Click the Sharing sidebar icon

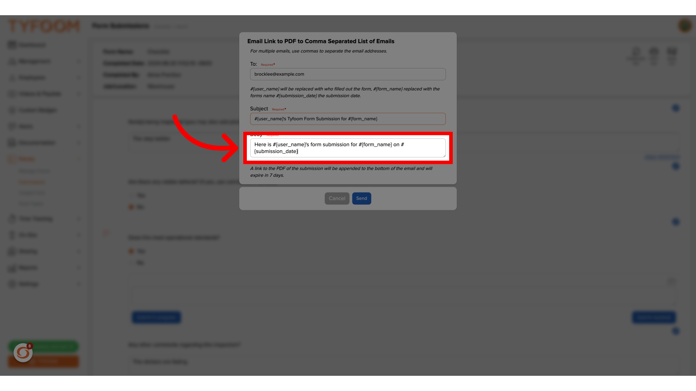tap(12, 251)
